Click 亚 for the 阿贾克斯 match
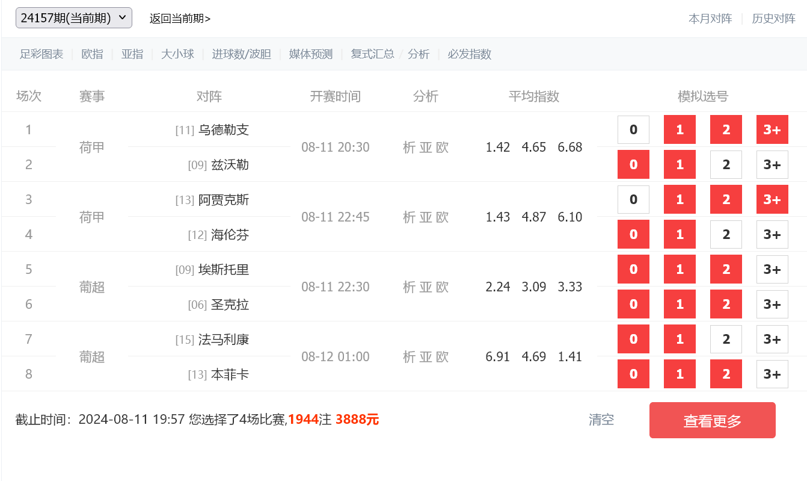807x481 pixels. pos(426,217)
